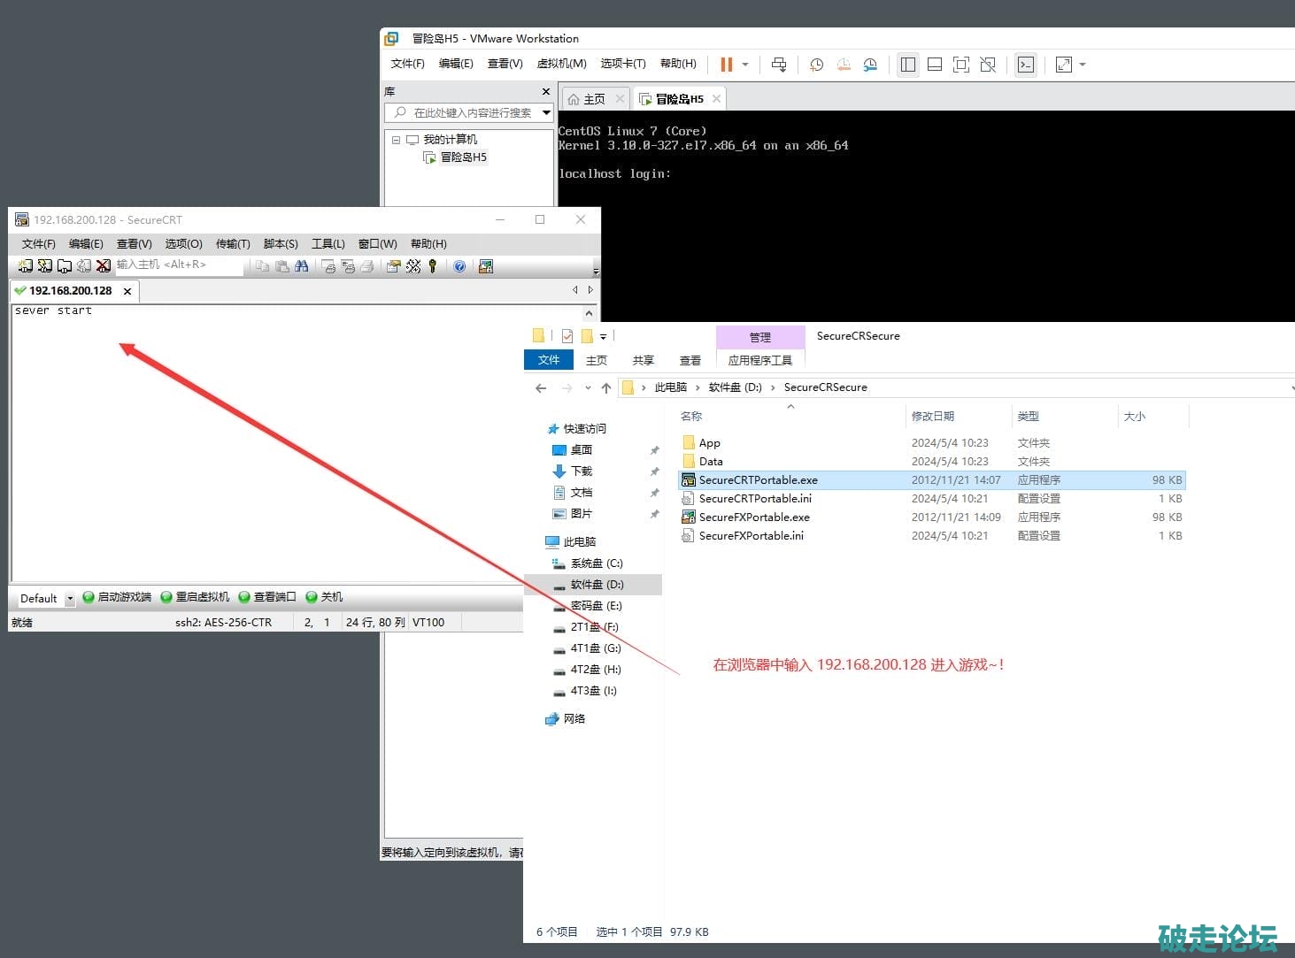The image size is (1295, 958).
Task: Click the 重启虚拟机 button
Action: [x=195, y=597]
